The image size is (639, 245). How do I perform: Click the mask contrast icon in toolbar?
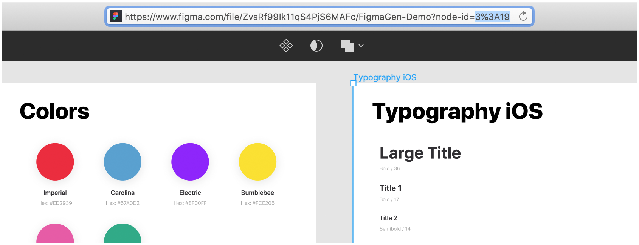(x=316, y=46)
